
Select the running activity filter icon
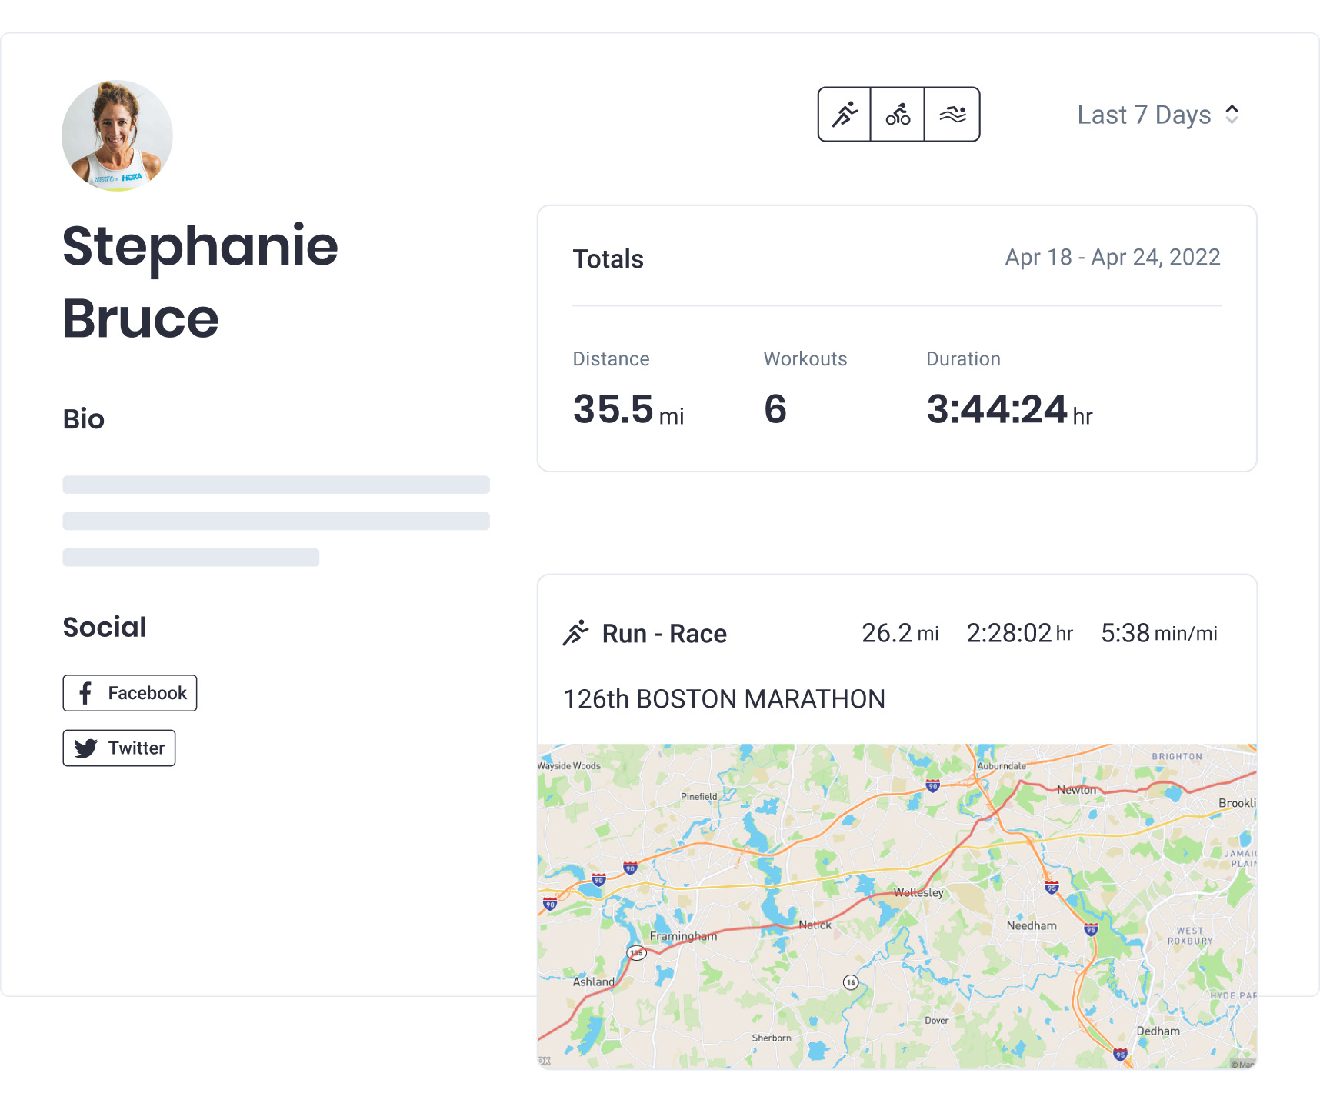845,115
